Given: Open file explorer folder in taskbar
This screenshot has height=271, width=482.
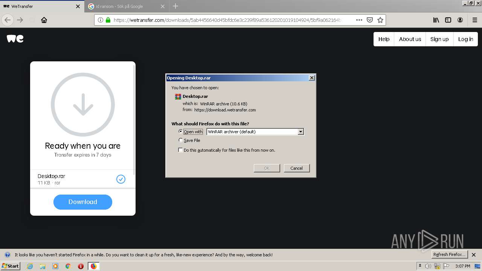Looking at the screenshot, I should [x=43, y=266].
